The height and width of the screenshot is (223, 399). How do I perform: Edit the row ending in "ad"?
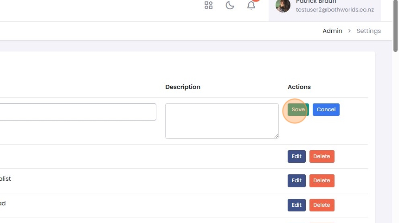(x=296, y=205)
